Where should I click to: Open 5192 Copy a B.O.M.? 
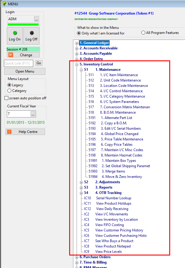(108, 123)
